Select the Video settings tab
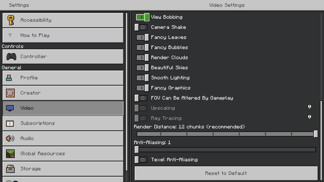The width and height of the screenshot is (324, 182). (63, 108)
